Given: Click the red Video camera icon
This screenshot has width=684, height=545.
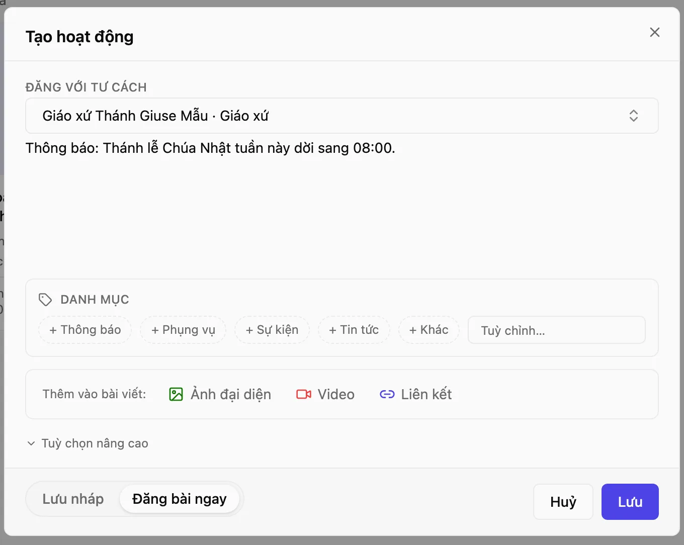Looking at the screenshot, I should pyautogui.click(x=304, y=394).
